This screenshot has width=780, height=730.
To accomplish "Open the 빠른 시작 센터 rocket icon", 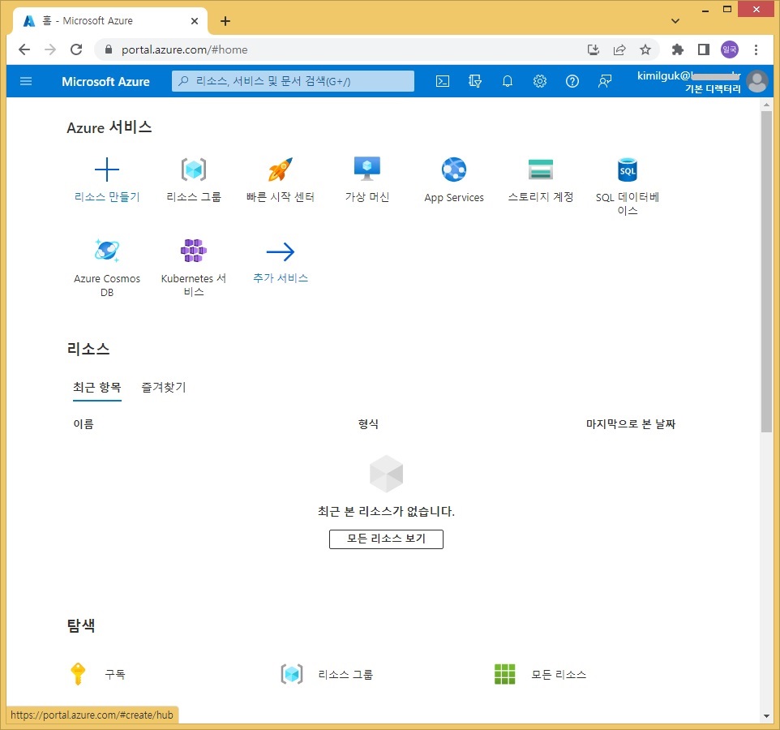I will click(280, 170).
